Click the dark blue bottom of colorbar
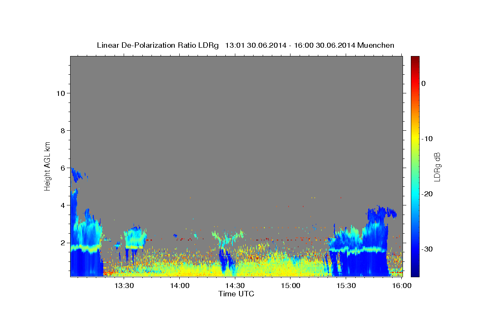The image size is (498, 332). coord(415,272)
